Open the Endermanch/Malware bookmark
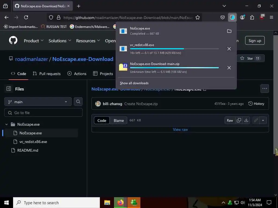 (x=90, y=27)
